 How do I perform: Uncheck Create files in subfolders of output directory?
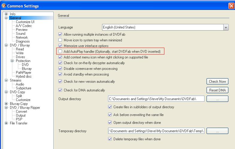tap(110, 107)
